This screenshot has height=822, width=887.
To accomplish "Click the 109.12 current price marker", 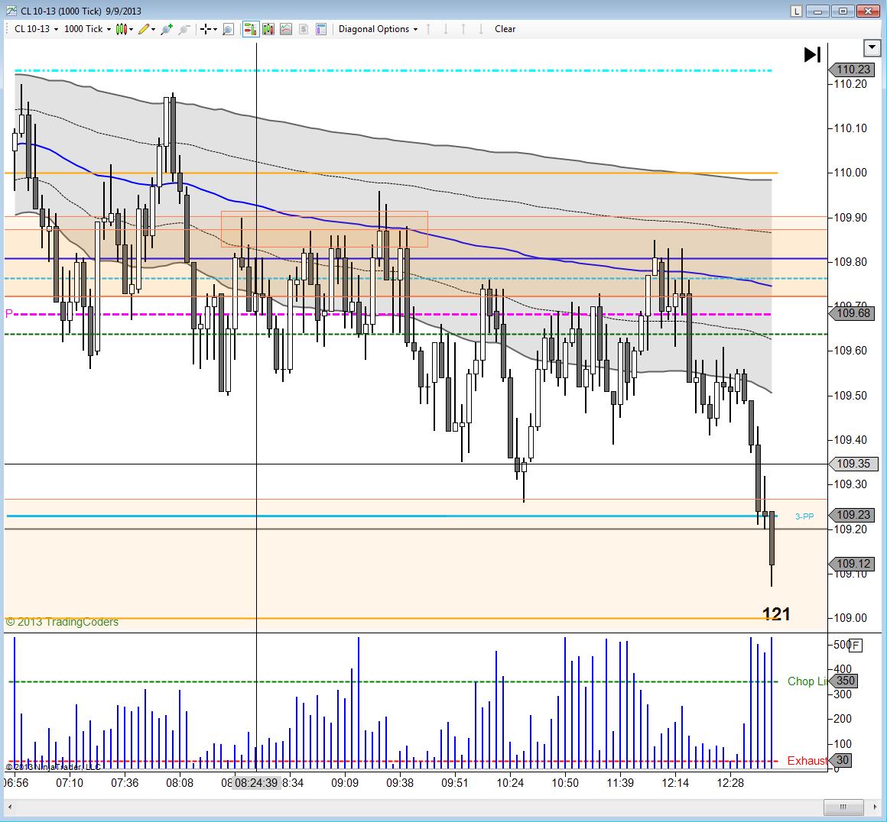I will (852, 564).
